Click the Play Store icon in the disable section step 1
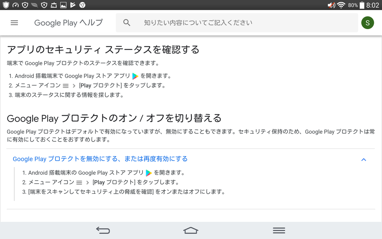 point(148,173)
